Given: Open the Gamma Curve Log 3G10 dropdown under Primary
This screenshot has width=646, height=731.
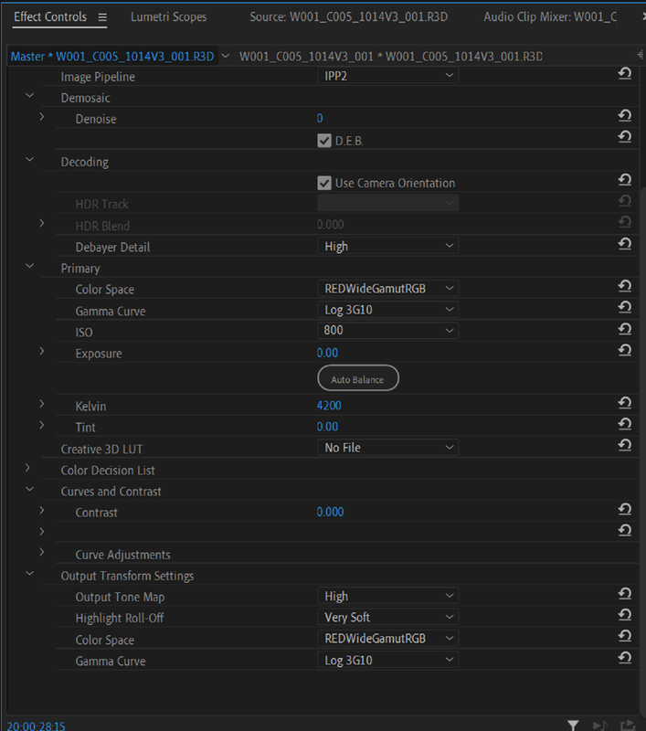Looking at the screenshot, I should (387, 310).
